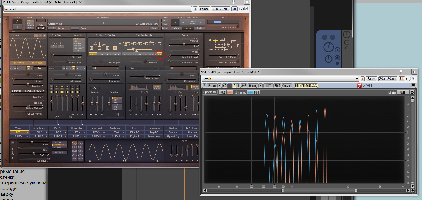422x200 pixels.
Task: Click HIDE METERS AND STATS button
Action: coord(306,86)
